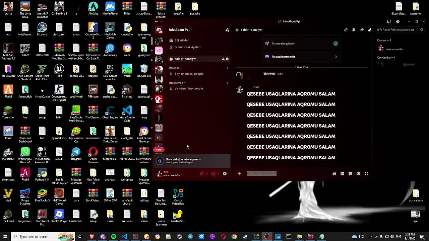Open Discord inbox icon in title bar

(389, 21)
